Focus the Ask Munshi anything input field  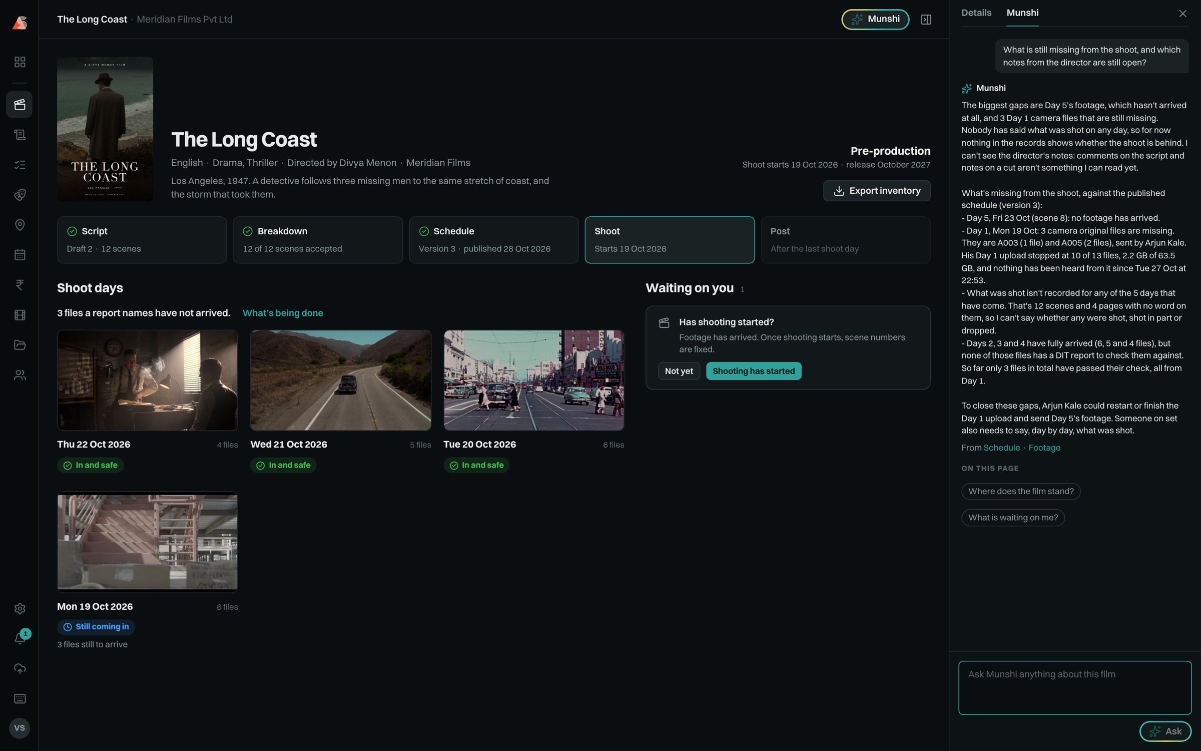click(x=1075, y=687)
